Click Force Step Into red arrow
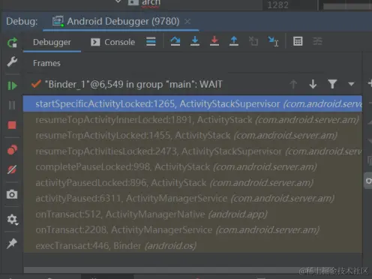The width and height of the screenshot is (372, 279). tap(214, 41)
